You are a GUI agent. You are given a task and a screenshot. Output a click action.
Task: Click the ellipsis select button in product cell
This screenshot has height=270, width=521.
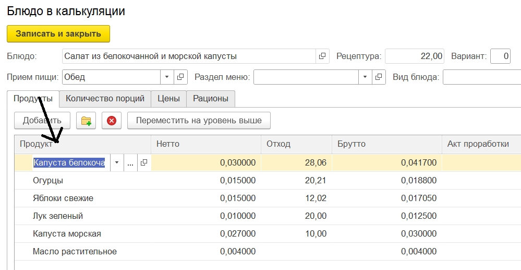pyautogui.click(x=130, y=163)
